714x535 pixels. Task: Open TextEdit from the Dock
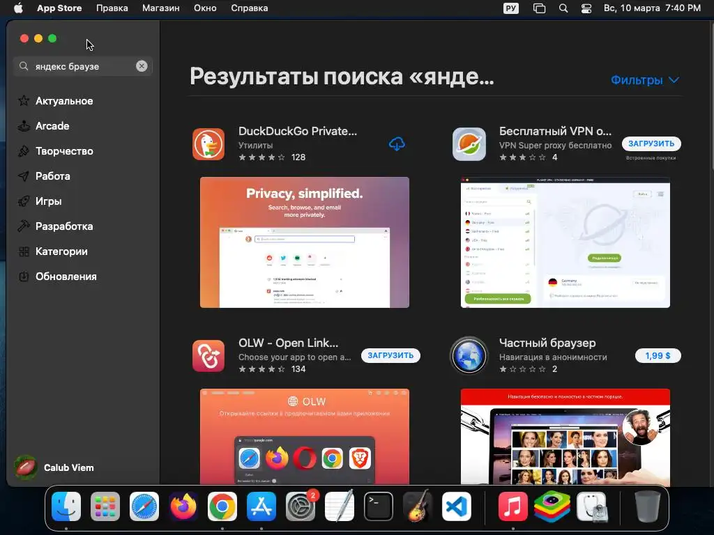(x=340, y=506)
